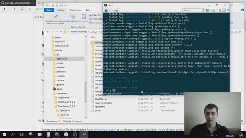Click the lock icon in ConEmu toolbar

[x=220, y=10]
